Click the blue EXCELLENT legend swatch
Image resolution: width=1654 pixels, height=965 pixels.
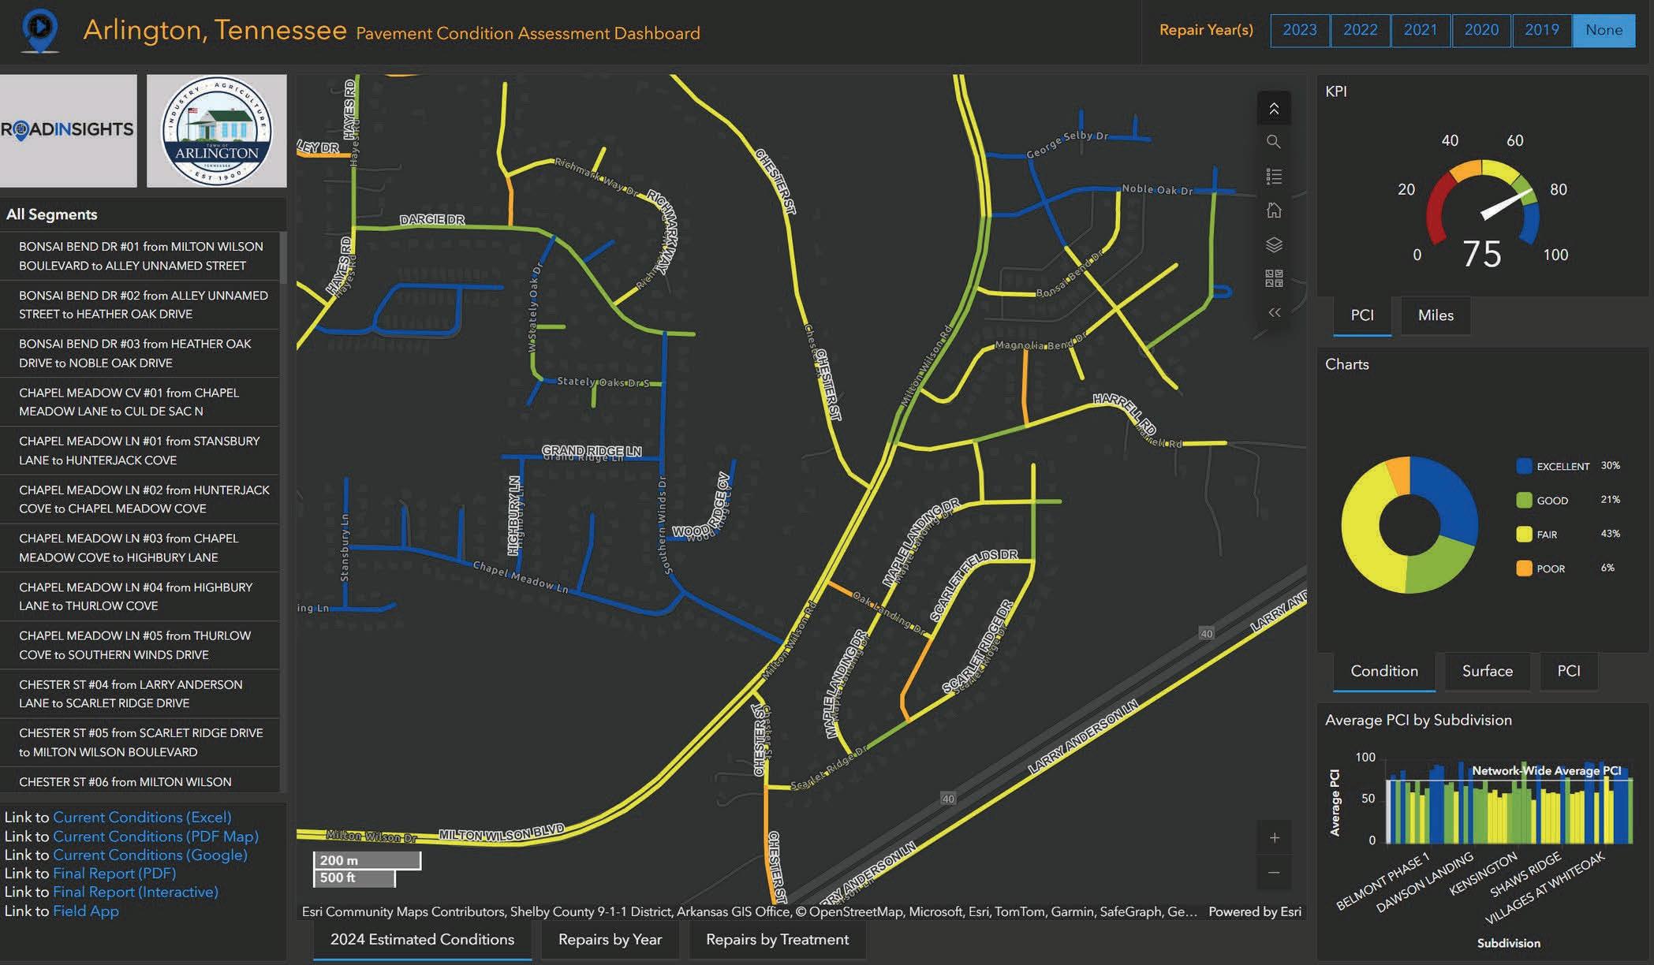pos(1524,466)
